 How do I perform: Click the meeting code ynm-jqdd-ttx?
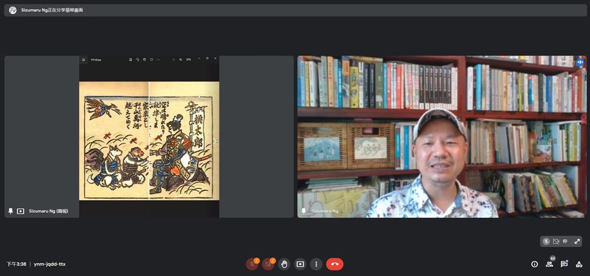(x=50, y=264)
